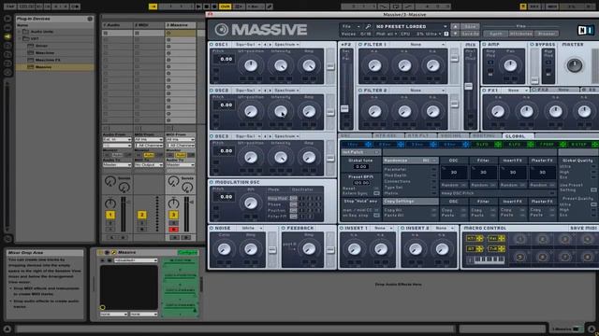Click Macro Control knob 1
This screenshot has height=336, width=599.
pos(520,239)
